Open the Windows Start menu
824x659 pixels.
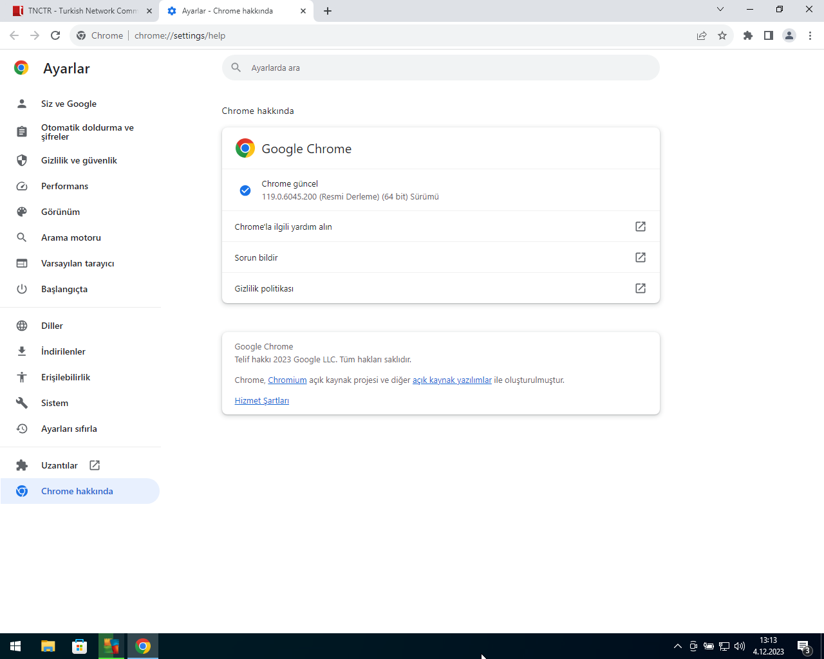click(15, 646)
